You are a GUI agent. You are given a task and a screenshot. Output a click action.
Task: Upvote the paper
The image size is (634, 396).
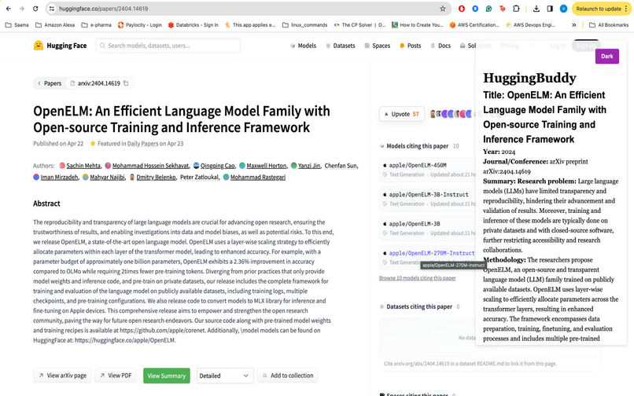coord(401,114)
